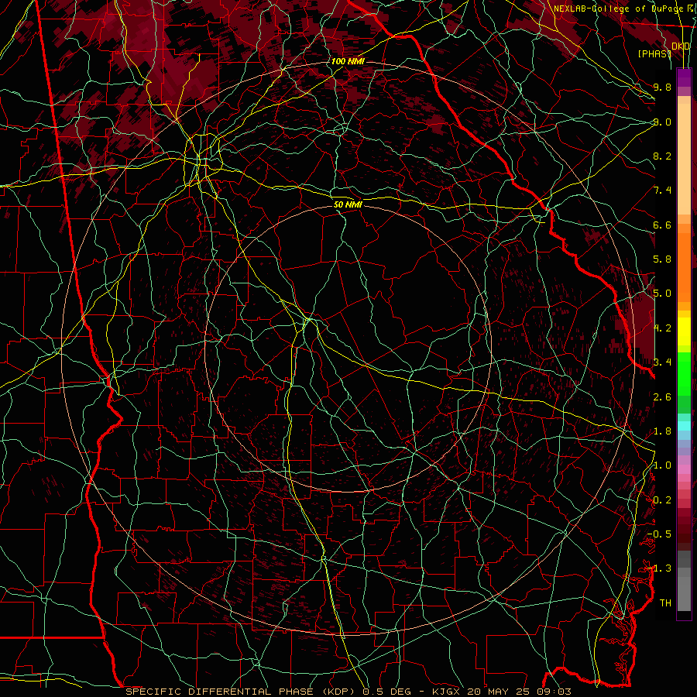Pick the orange segment of the color scale
Image resolution: width=697 pixels, height=697 pixels.
tap(684, 267)
